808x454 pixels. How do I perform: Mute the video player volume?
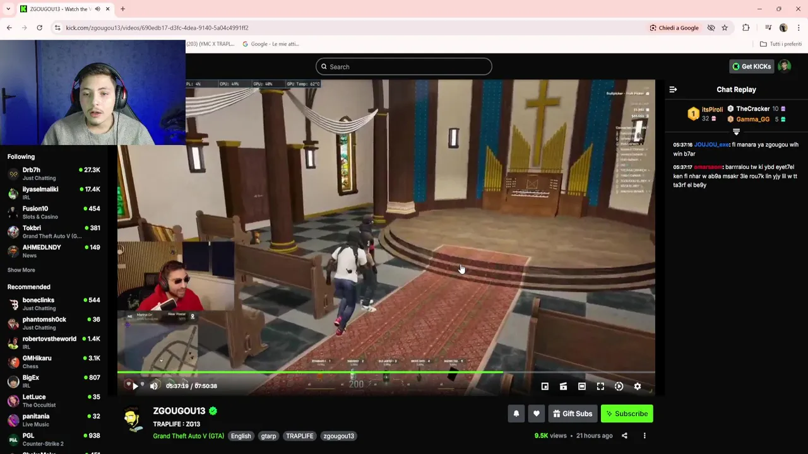click(154, 386)
